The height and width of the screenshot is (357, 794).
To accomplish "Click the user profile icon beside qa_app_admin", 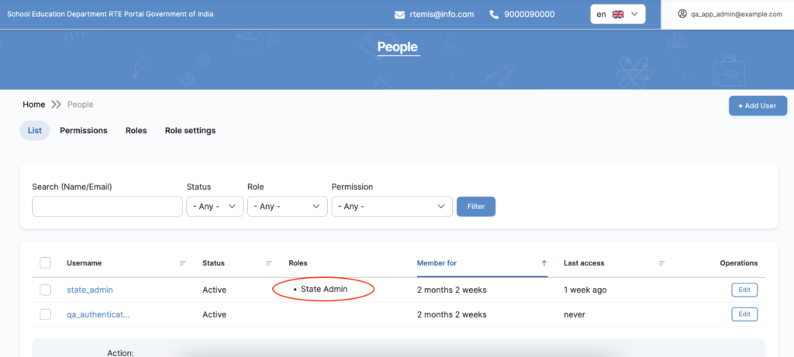I will point(682,14).
